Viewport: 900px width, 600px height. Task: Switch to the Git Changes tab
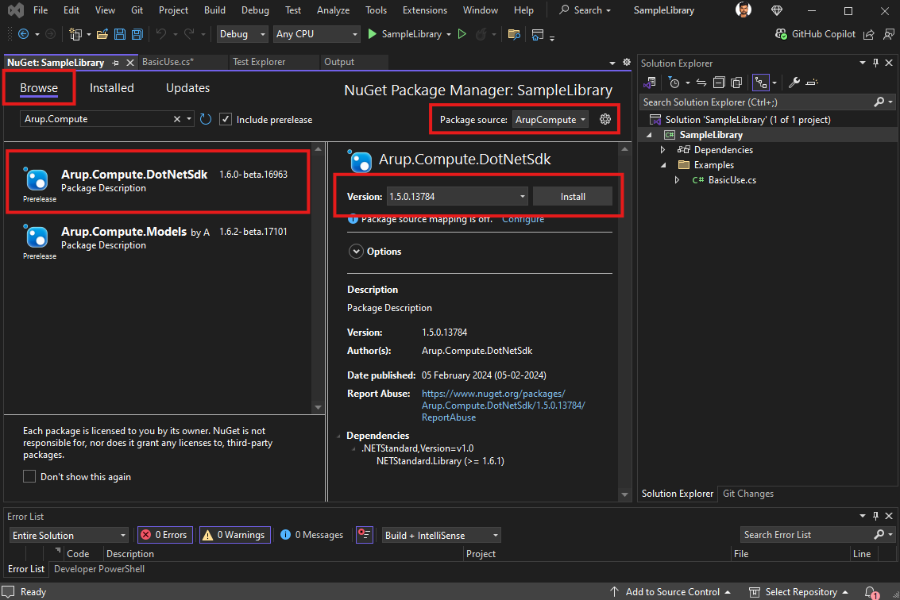pyautogui.click(x=748, y=494)
